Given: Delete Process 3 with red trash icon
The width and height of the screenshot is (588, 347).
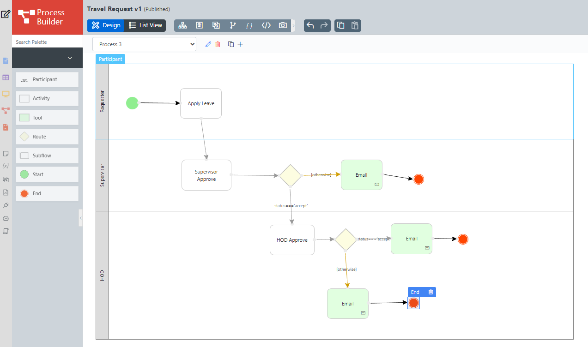Looking at the screenshot, I should (218, 44).
